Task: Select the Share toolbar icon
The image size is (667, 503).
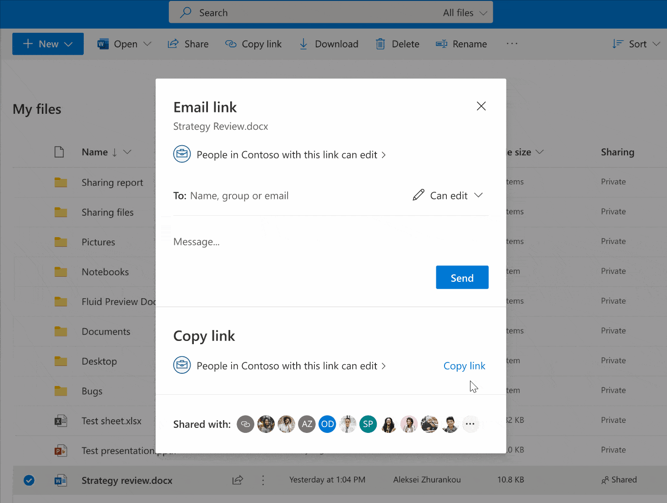Action: tap(173, 44)
